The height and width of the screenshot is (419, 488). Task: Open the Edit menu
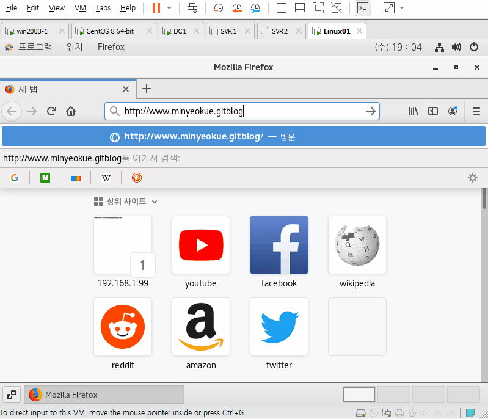click(33, 8)
